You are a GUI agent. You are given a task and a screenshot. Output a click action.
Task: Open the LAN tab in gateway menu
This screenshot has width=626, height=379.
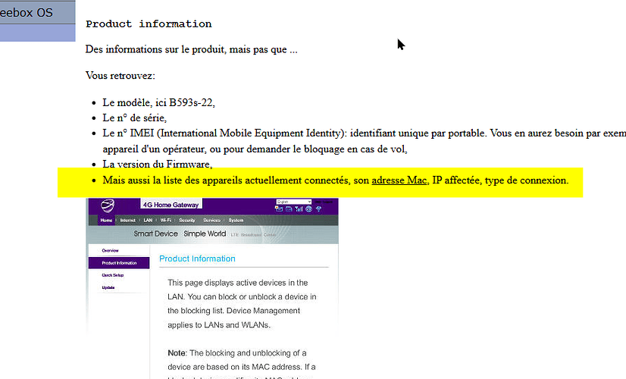click(x=148, y=220)
